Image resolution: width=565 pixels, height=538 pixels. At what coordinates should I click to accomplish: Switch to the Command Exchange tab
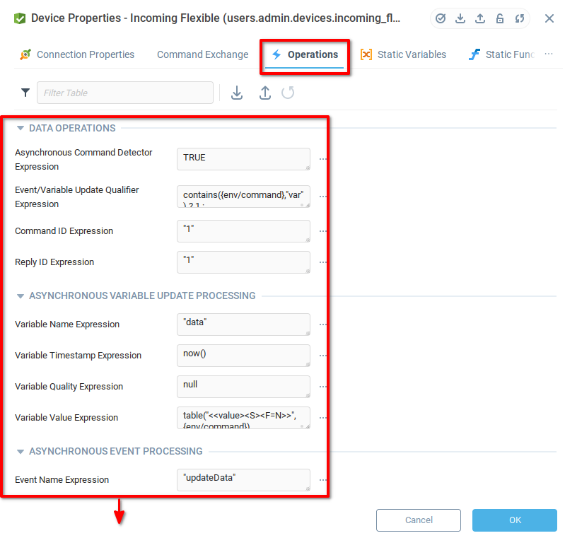(202, 54)
